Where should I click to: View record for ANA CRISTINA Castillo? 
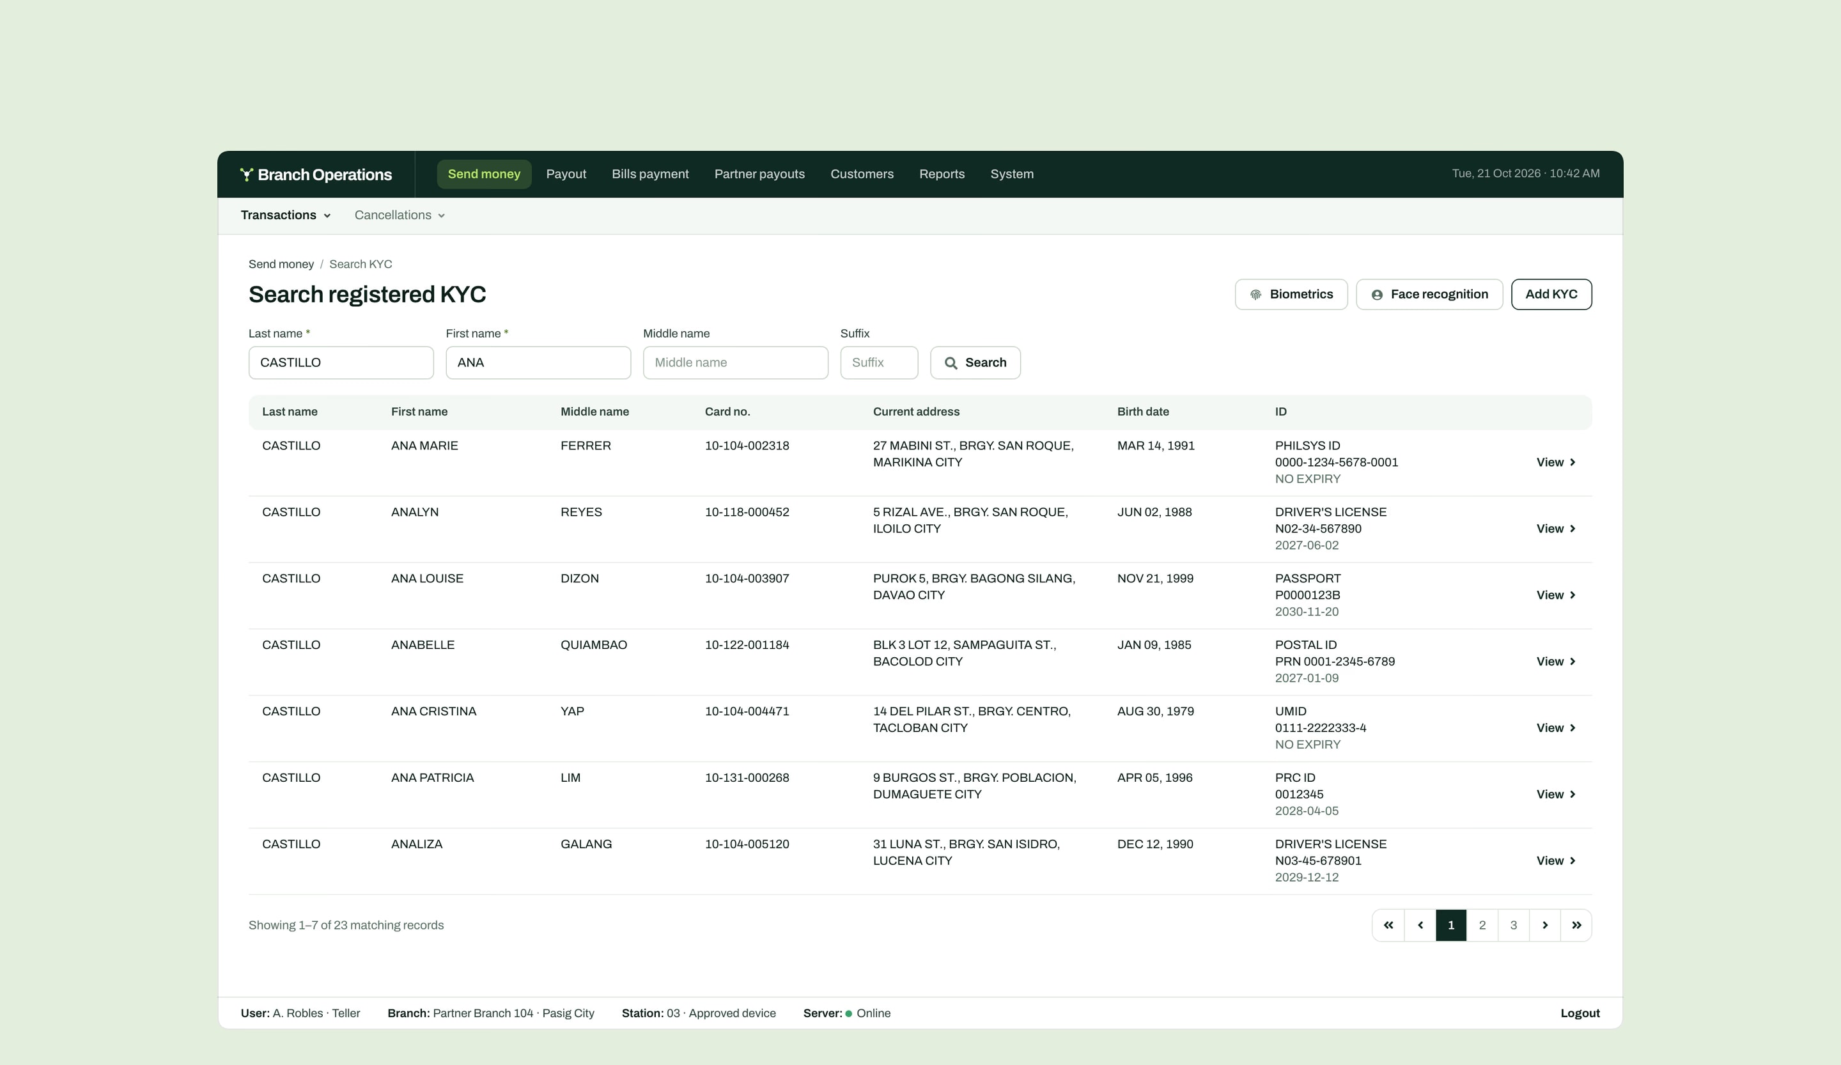pos(1555,728)
